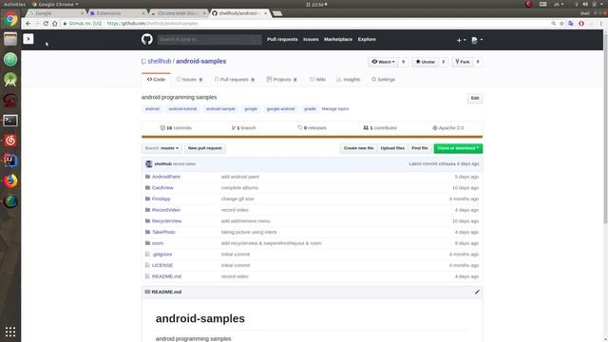
Task: Open the sidebar toggle arrow button
Action: (x=28, y=39)
